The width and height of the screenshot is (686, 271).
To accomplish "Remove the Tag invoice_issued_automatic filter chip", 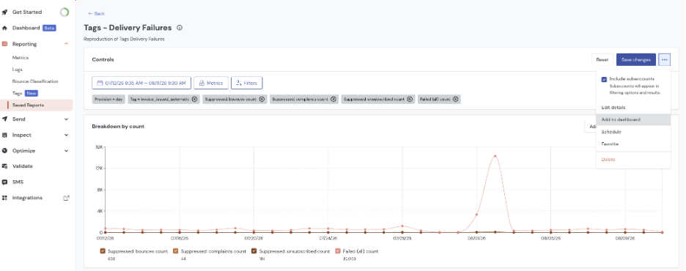I will pos(195,99).
